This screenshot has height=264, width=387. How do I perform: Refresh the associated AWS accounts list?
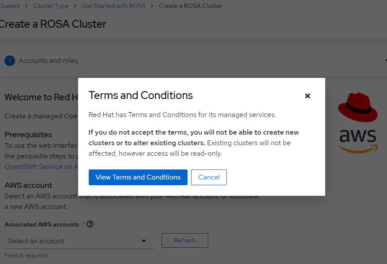[184, 240]
